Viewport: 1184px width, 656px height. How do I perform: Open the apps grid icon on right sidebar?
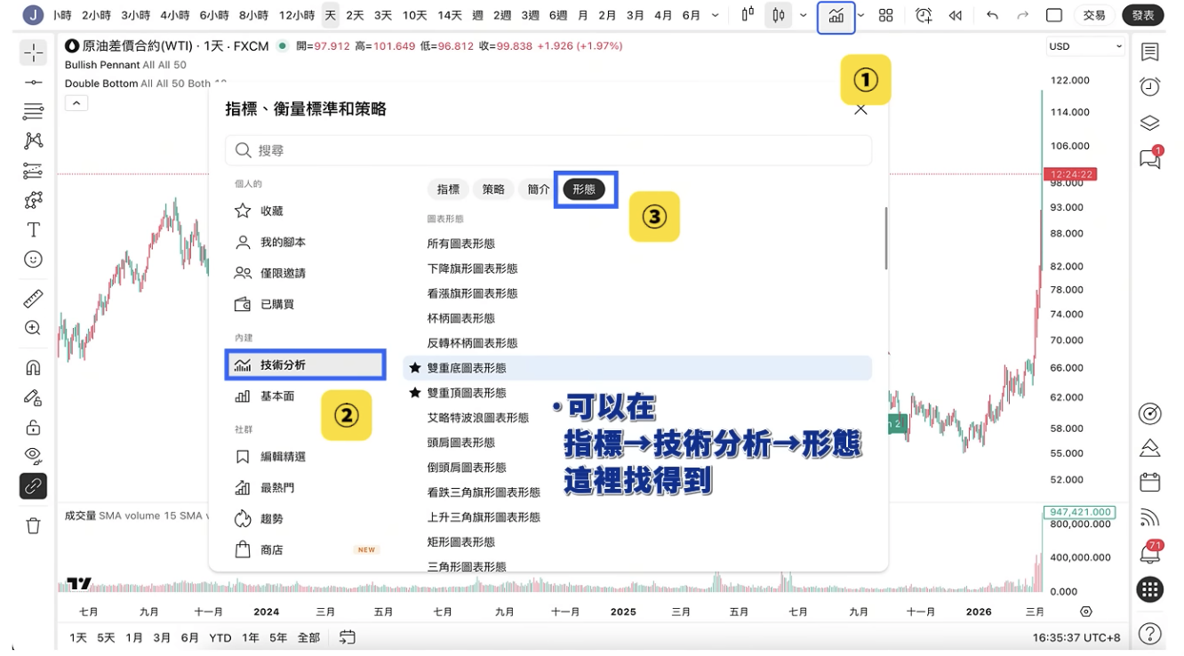pos(1149,588)
